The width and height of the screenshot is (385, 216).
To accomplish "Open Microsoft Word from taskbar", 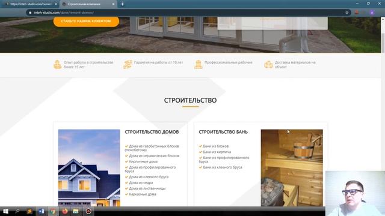I will (41, 211).
